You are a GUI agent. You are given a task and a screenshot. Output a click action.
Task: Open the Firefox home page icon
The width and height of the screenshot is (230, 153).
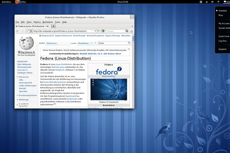tap(132, 31)
